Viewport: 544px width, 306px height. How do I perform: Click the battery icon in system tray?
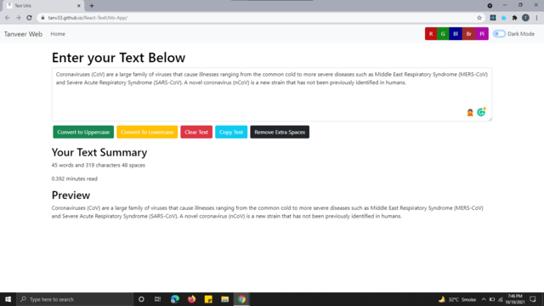click(492, 299)
